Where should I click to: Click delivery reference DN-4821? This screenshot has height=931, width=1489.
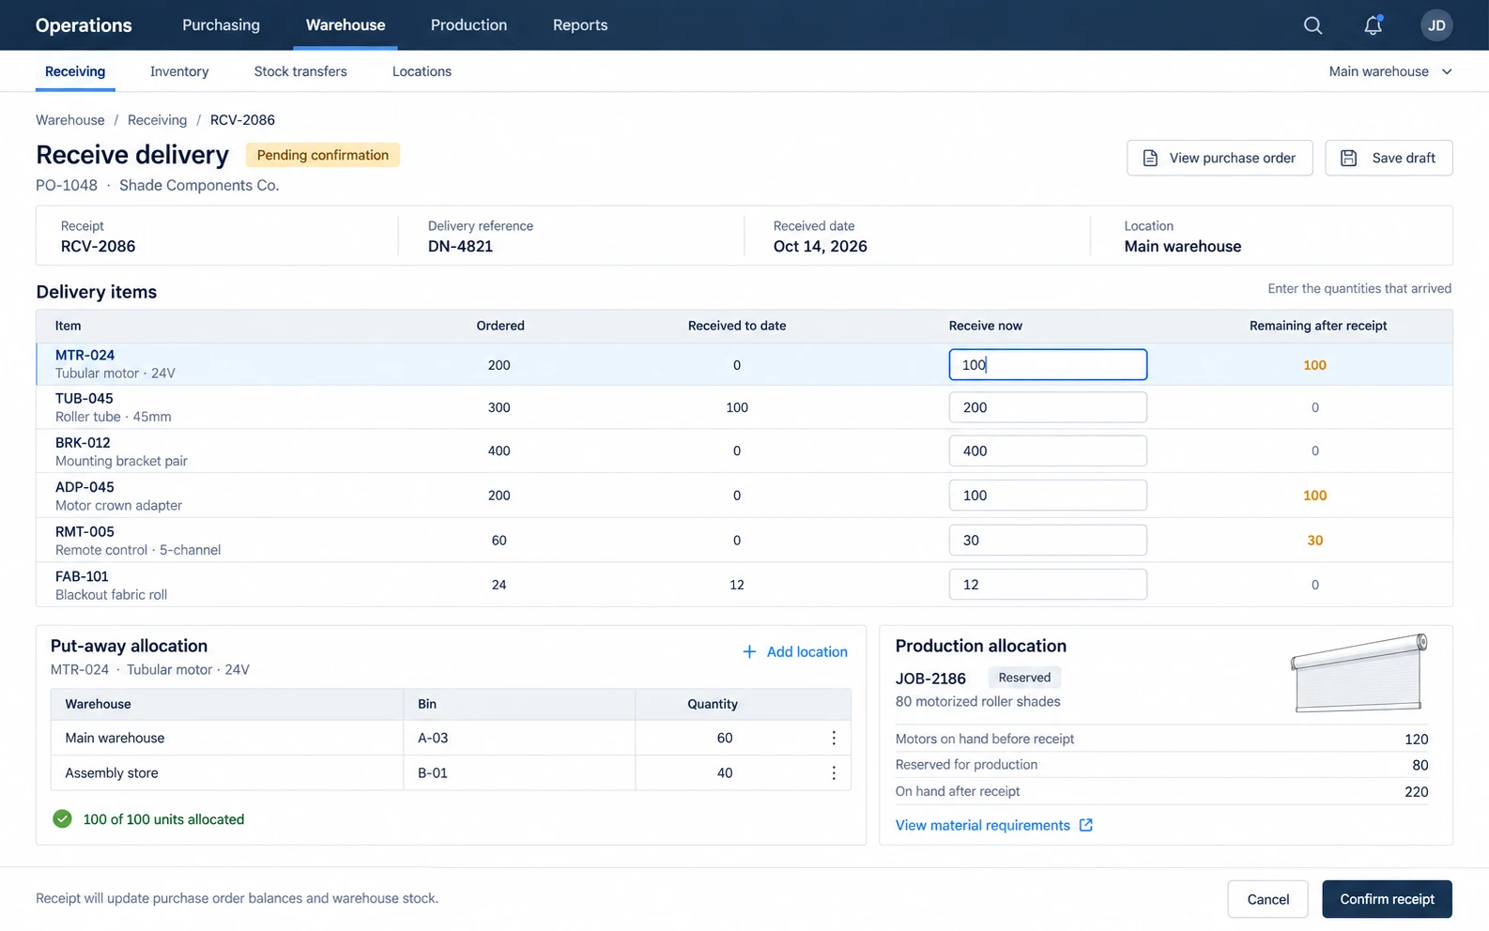coord(460,246)
